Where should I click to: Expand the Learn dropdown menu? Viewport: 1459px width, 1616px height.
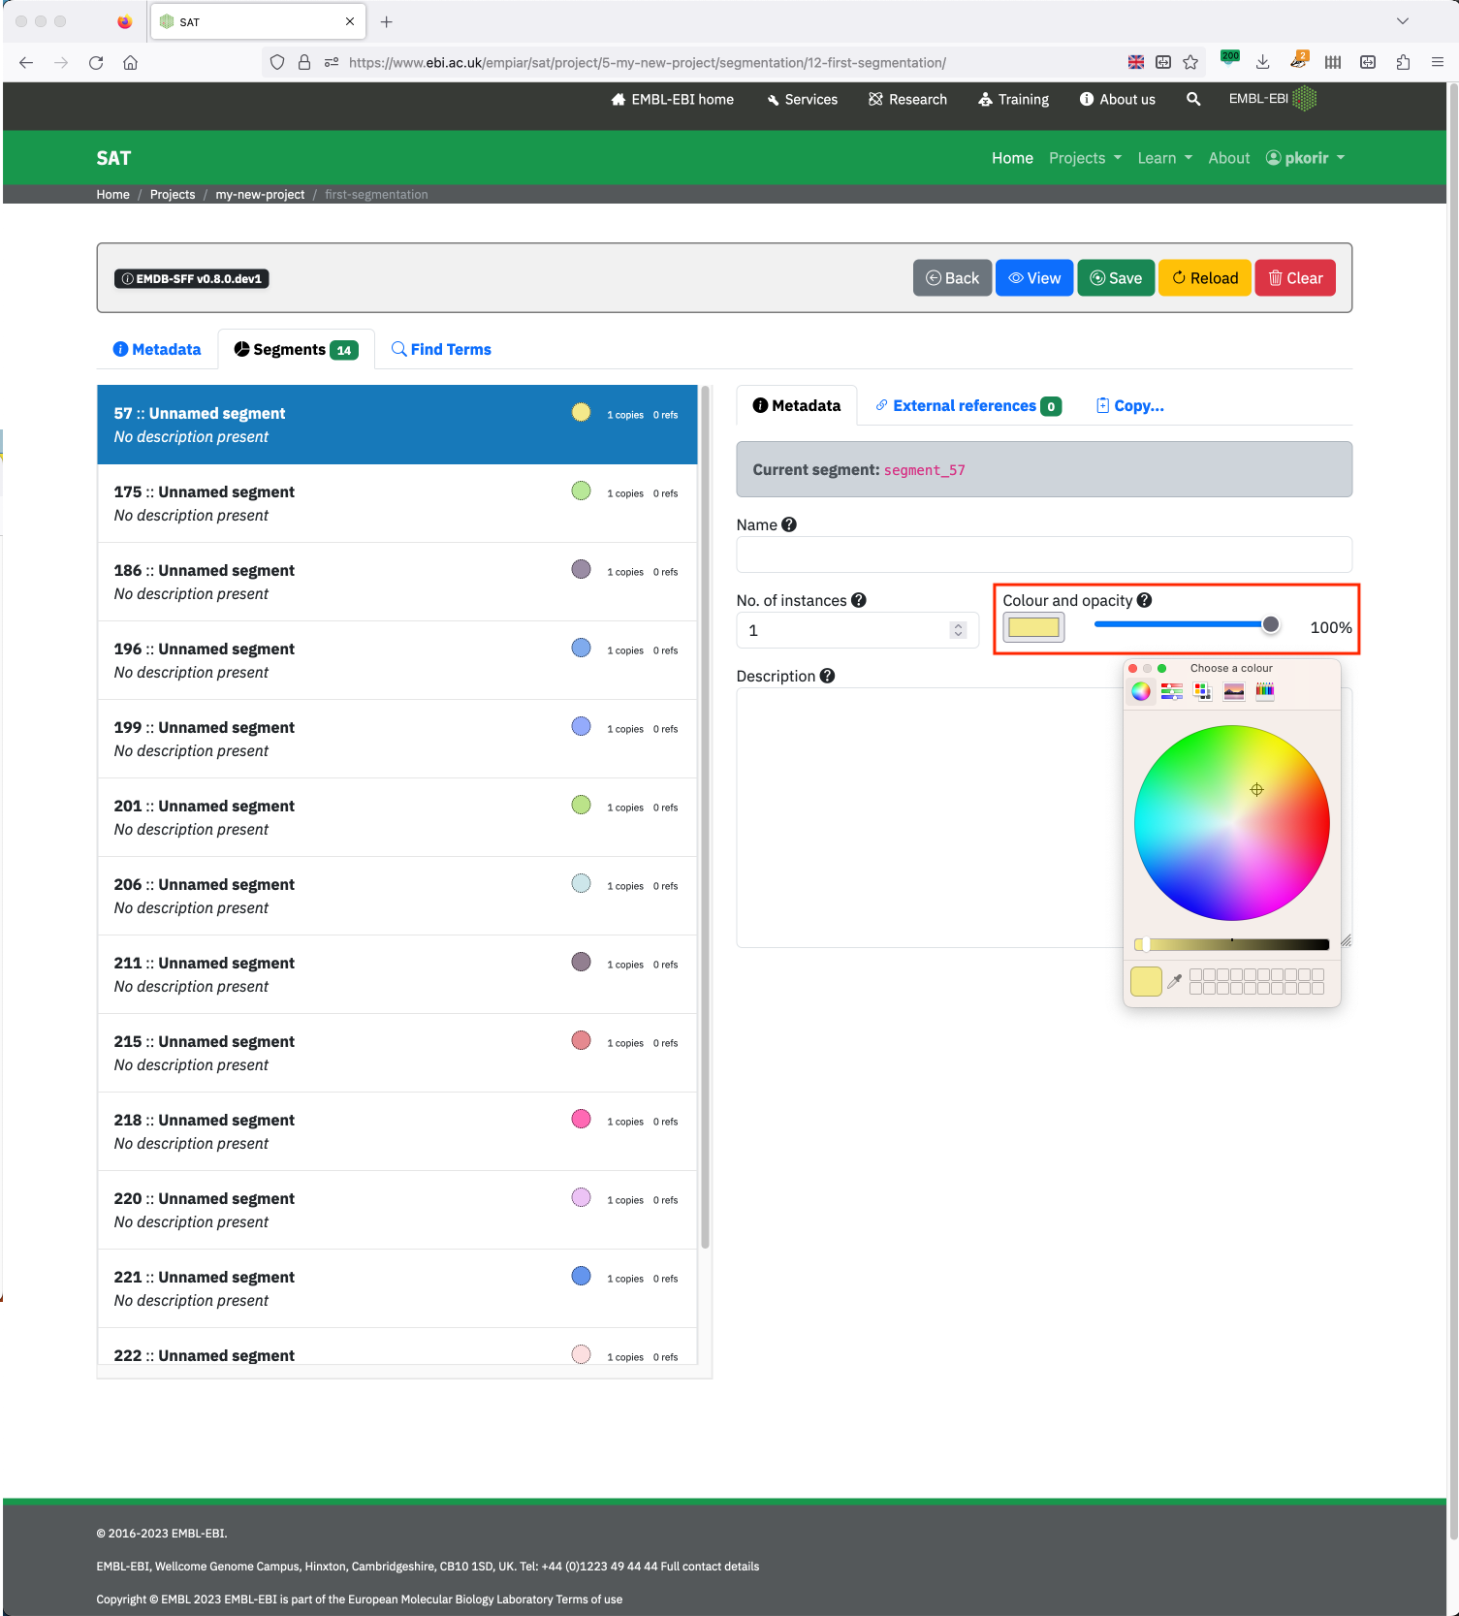click(x=1164, y=158)
